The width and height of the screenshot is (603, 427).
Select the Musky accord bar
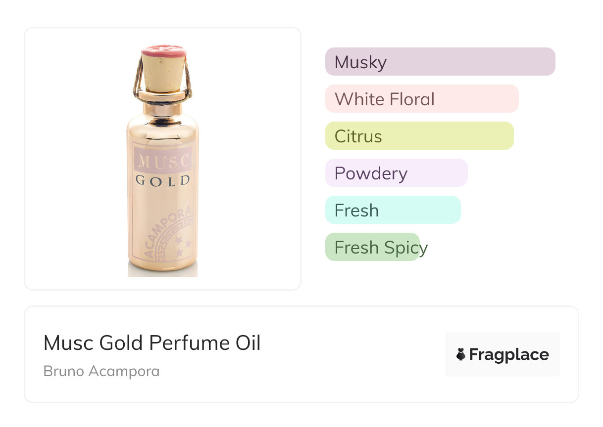click(x=440, y=62)
